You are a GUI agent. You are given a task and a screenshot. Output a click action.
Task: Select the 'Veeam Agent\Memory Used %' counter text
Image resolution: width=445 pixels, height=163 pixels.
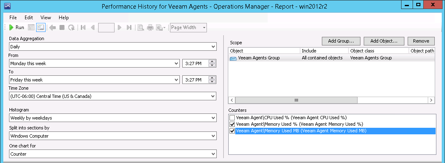pyautogui.click(x=300, y=124)
